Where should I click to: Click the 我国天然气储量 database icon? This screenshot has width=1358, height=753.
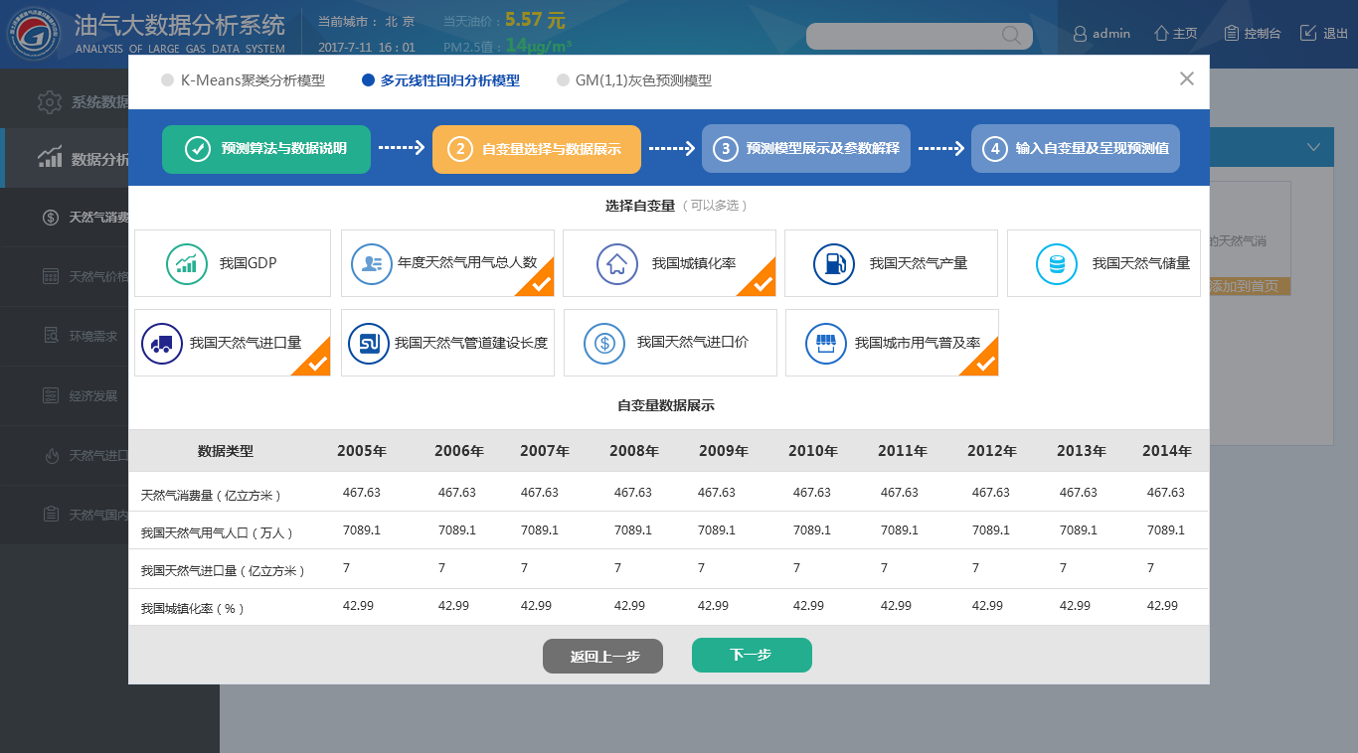1057,264
